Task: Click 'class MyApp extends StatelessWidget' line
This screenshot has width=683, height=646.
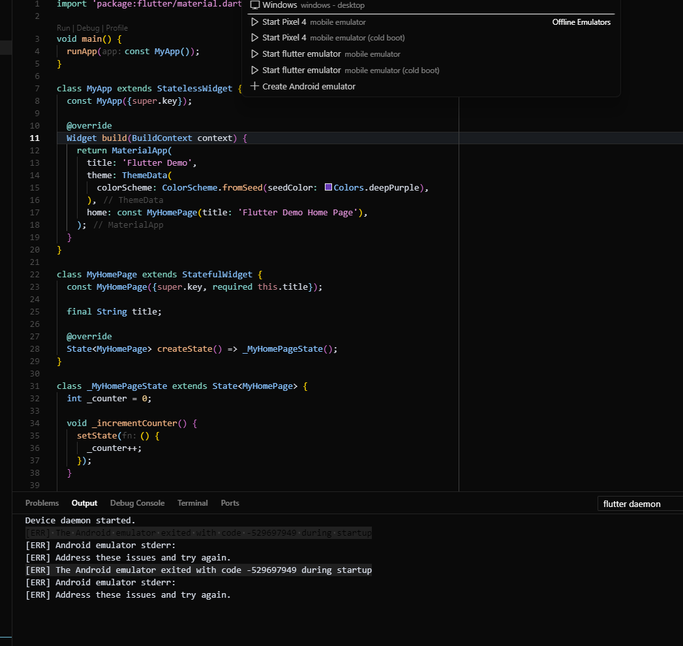Action: point(149,89)
